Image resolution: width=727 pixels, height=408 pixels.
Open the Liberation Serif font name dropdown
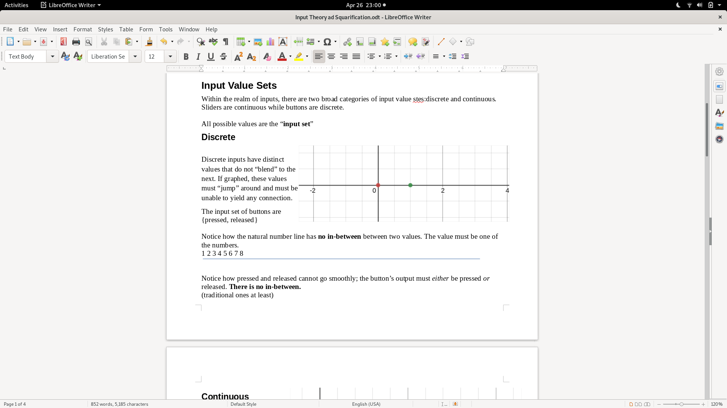click(135, 57)
